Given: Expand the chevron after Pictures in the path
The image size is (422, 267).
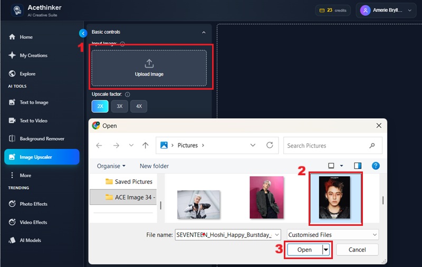Looking at the screenshot, I should coord(203,145).
